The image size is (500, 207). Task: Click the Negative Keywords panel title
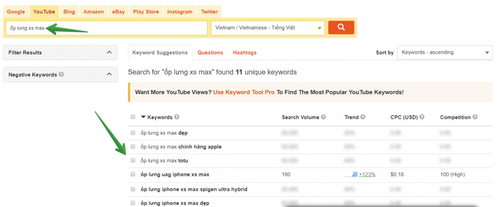point(33,75)
